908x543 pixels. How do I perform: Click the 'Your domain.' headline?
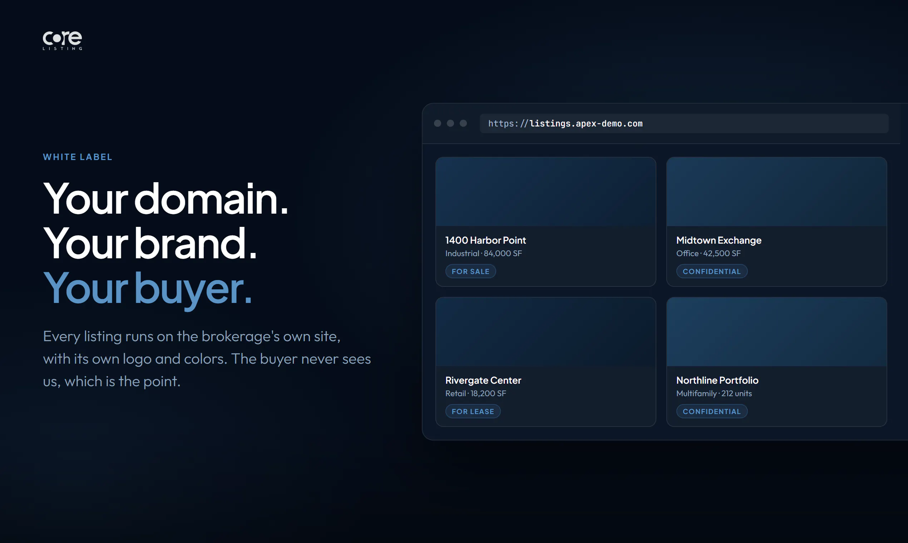click(x=166, y=199)
